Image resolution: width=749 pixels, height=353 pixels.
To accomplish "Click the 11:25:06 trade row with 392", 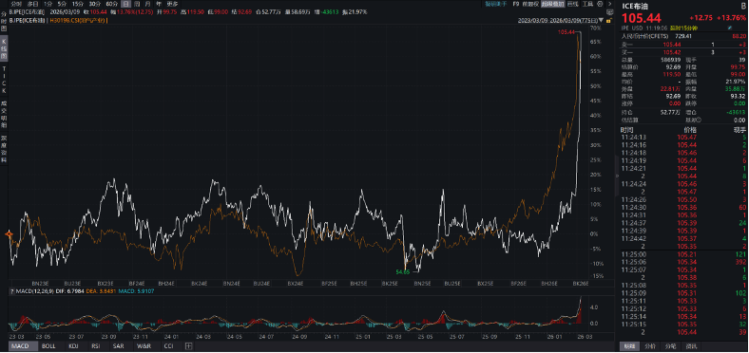I will [x=683, y=262].
